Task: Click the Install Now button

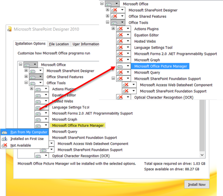Action: pyautogui.click(x=197, y=184)
